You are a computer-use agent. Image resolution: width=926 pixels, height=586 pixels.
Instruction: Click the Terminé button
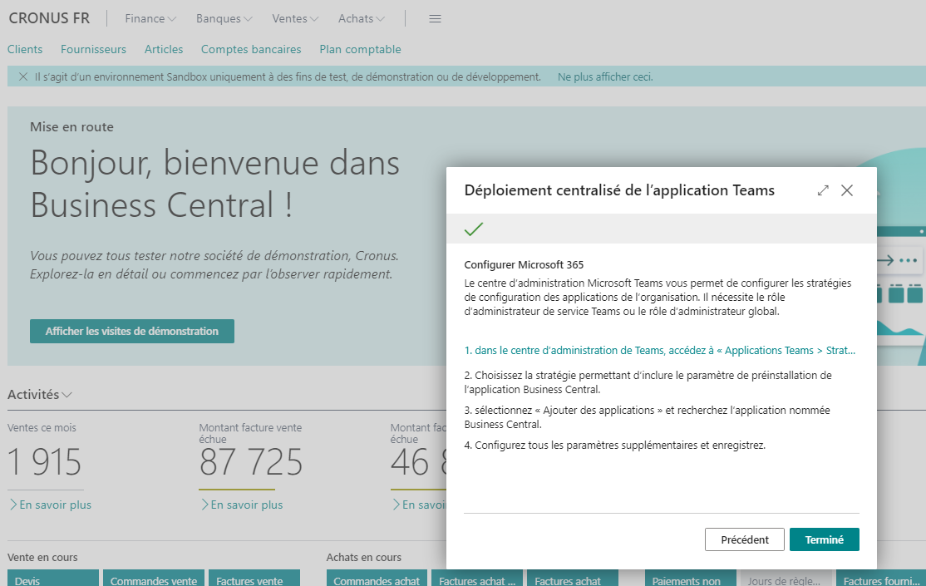824,539
